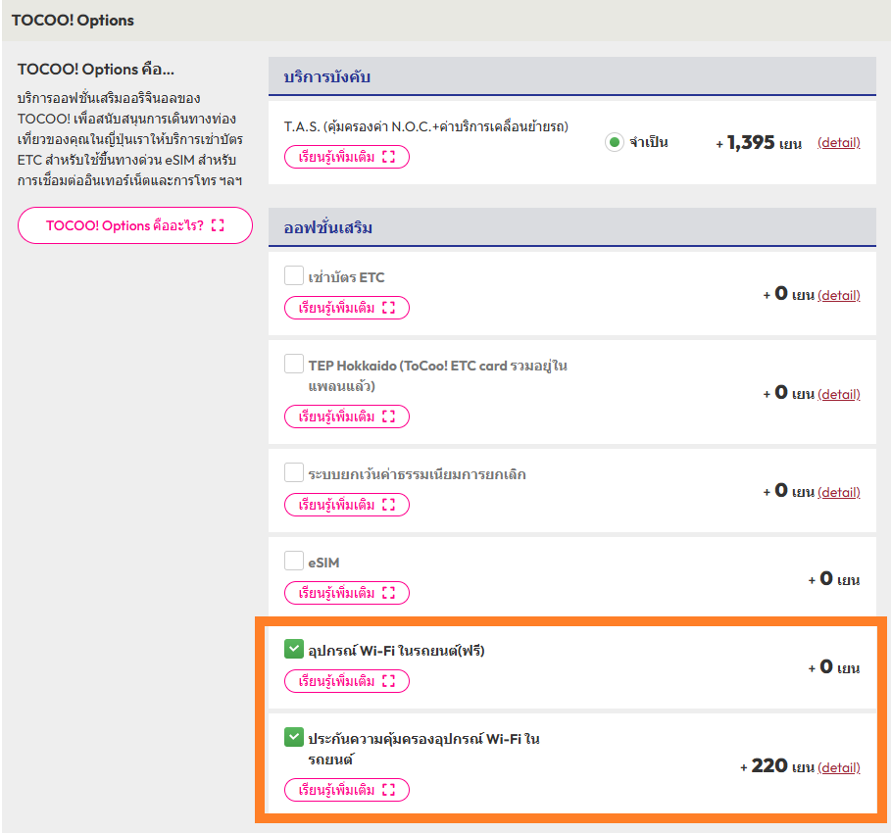Click the '+ 220 เยน' price text

(777, 766)
